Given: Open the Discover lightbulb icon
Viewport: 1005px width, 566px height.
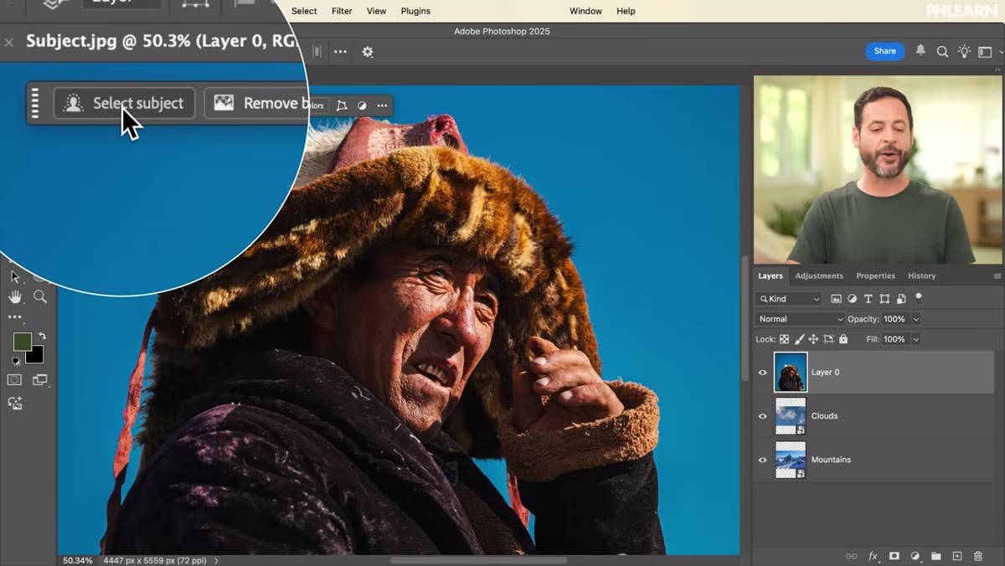Looking at the screenshot, I should (964, 52).
